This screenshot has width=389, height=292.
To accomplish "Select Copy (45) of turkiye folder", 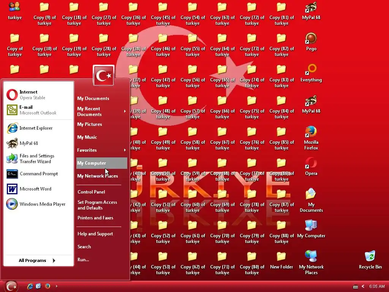I will [163, 14].
